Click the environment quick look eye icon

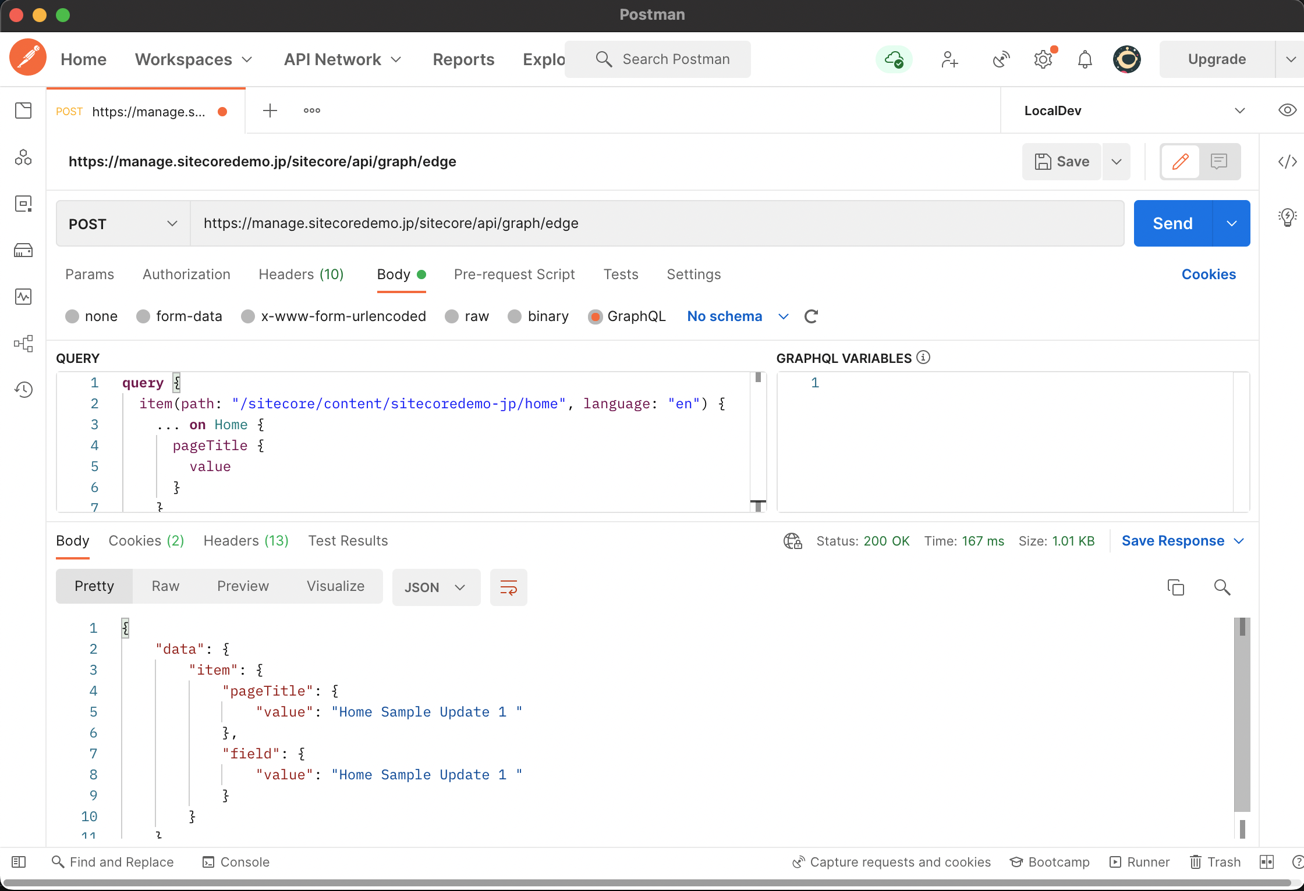point(1287,111)
